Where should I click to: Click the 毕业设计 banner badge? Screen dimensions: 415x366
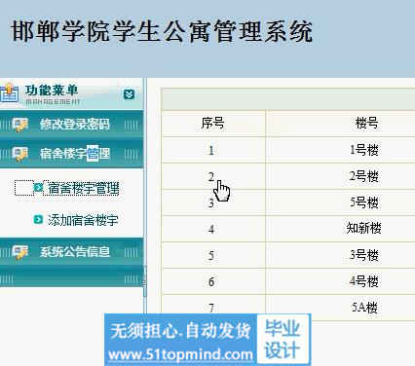282,339
